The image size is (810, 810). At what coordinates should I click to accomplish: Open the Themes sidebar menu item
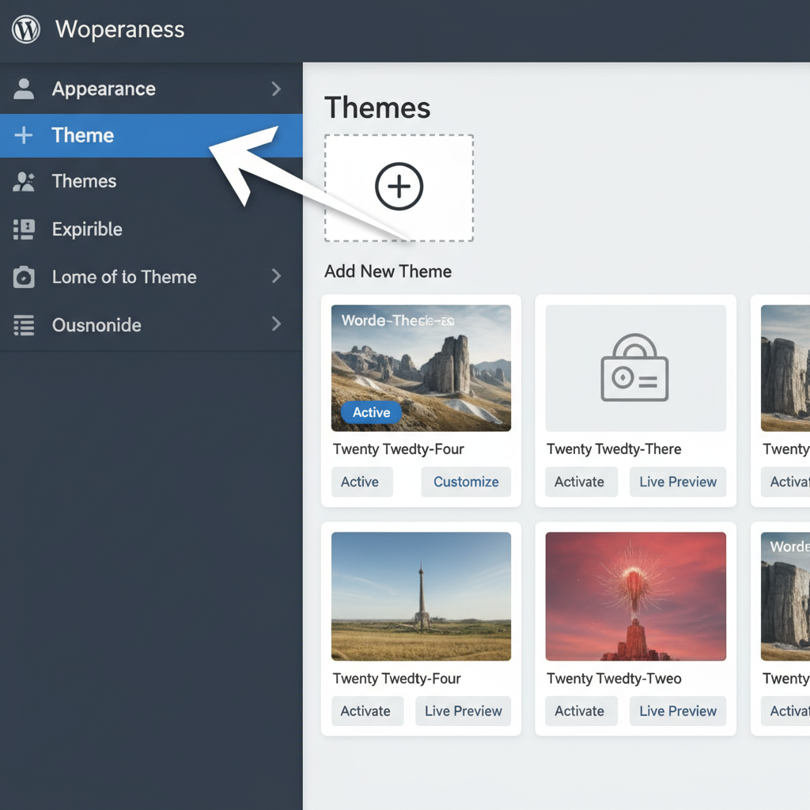coord(84,181)
